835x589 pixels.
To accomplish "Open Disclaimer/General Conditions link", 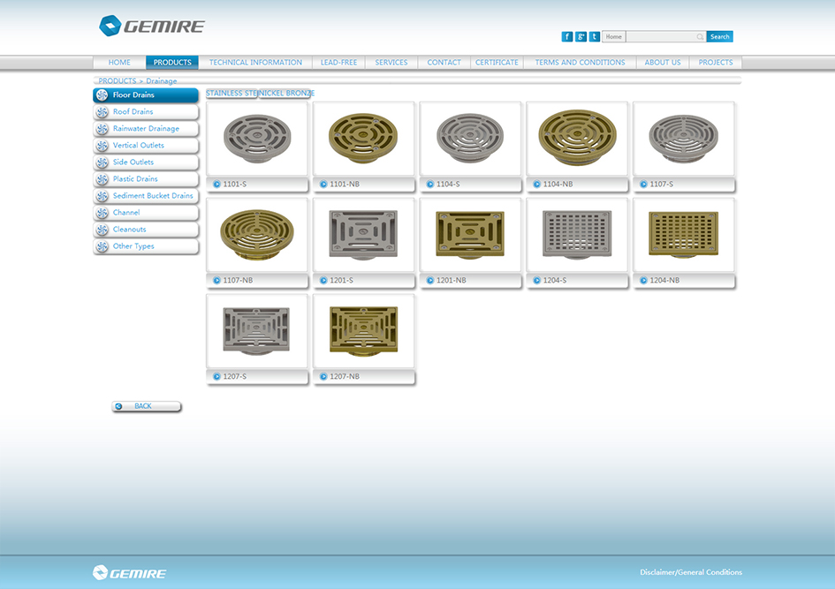I will tap(691, 572).
